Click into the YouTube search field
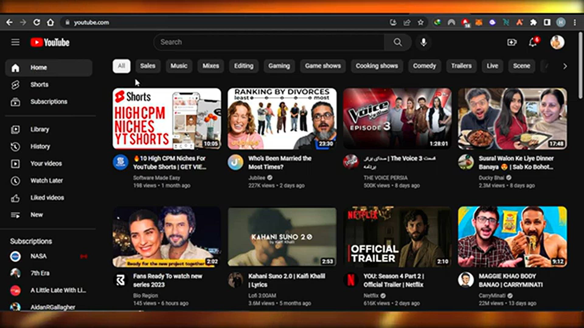The width and height of the screenshot is (584, 328). 269,42
